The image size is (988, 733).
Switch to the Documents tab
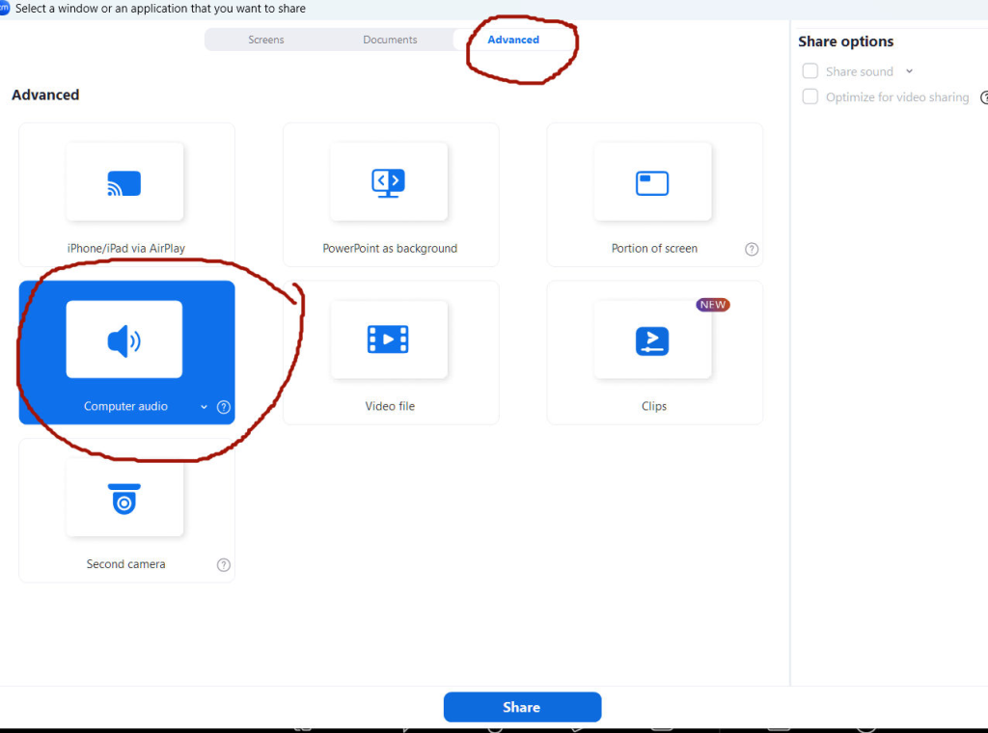(390, 40)
